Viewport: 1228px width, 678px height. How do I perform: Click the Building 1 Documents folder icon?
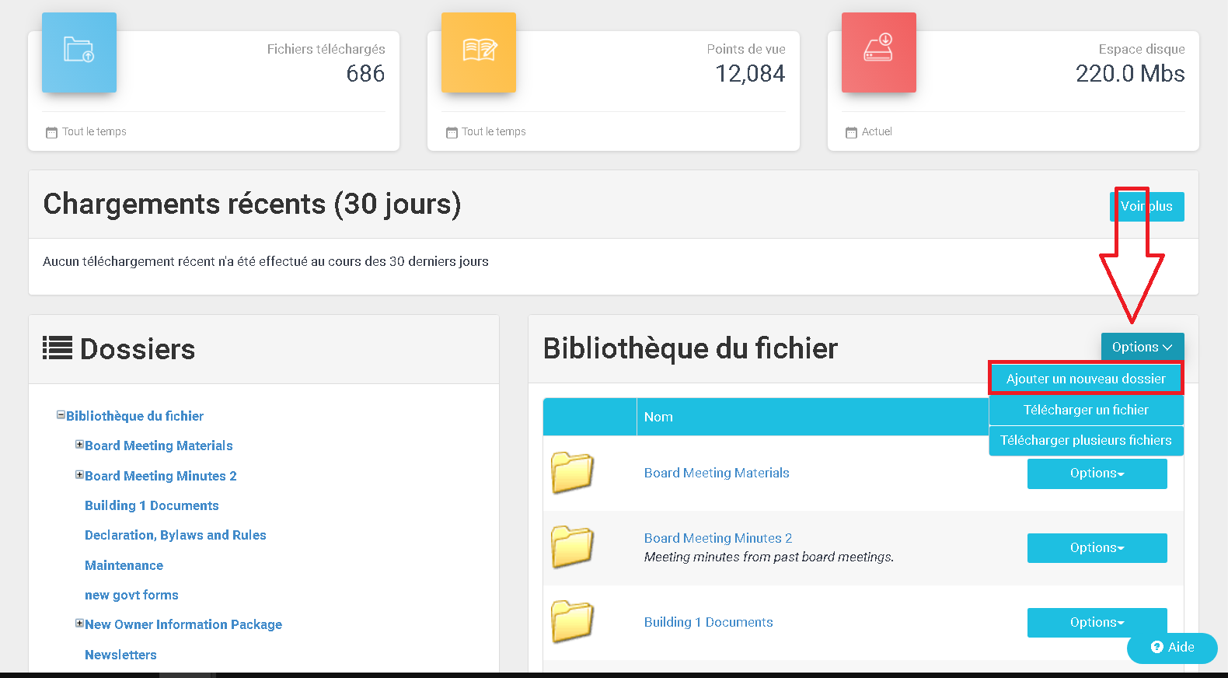(572, 621)
